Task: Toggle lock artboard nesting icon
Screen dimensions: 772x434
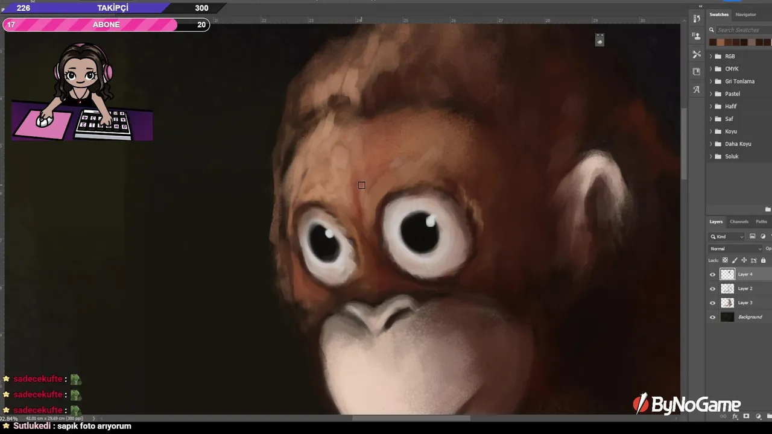Action: tap(753, 260)
